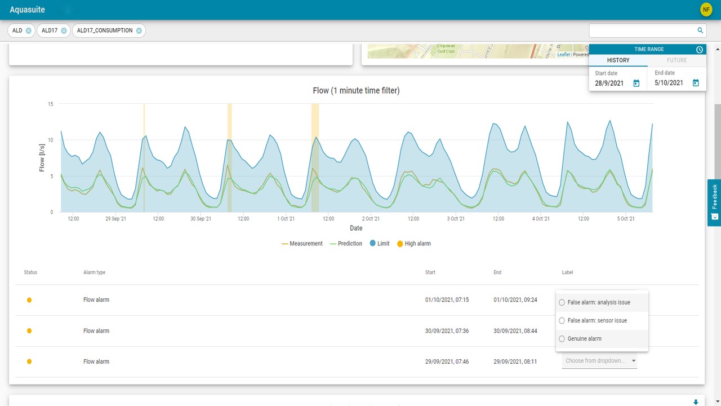Click the Leaflet map attribution link

pos(563,55)
